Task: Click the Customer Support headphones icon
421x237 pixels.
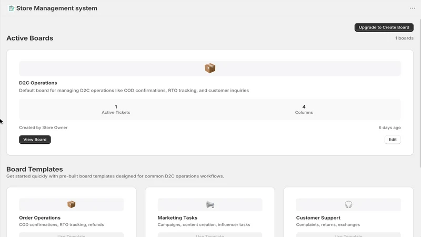Action: [x=348, y=205]
